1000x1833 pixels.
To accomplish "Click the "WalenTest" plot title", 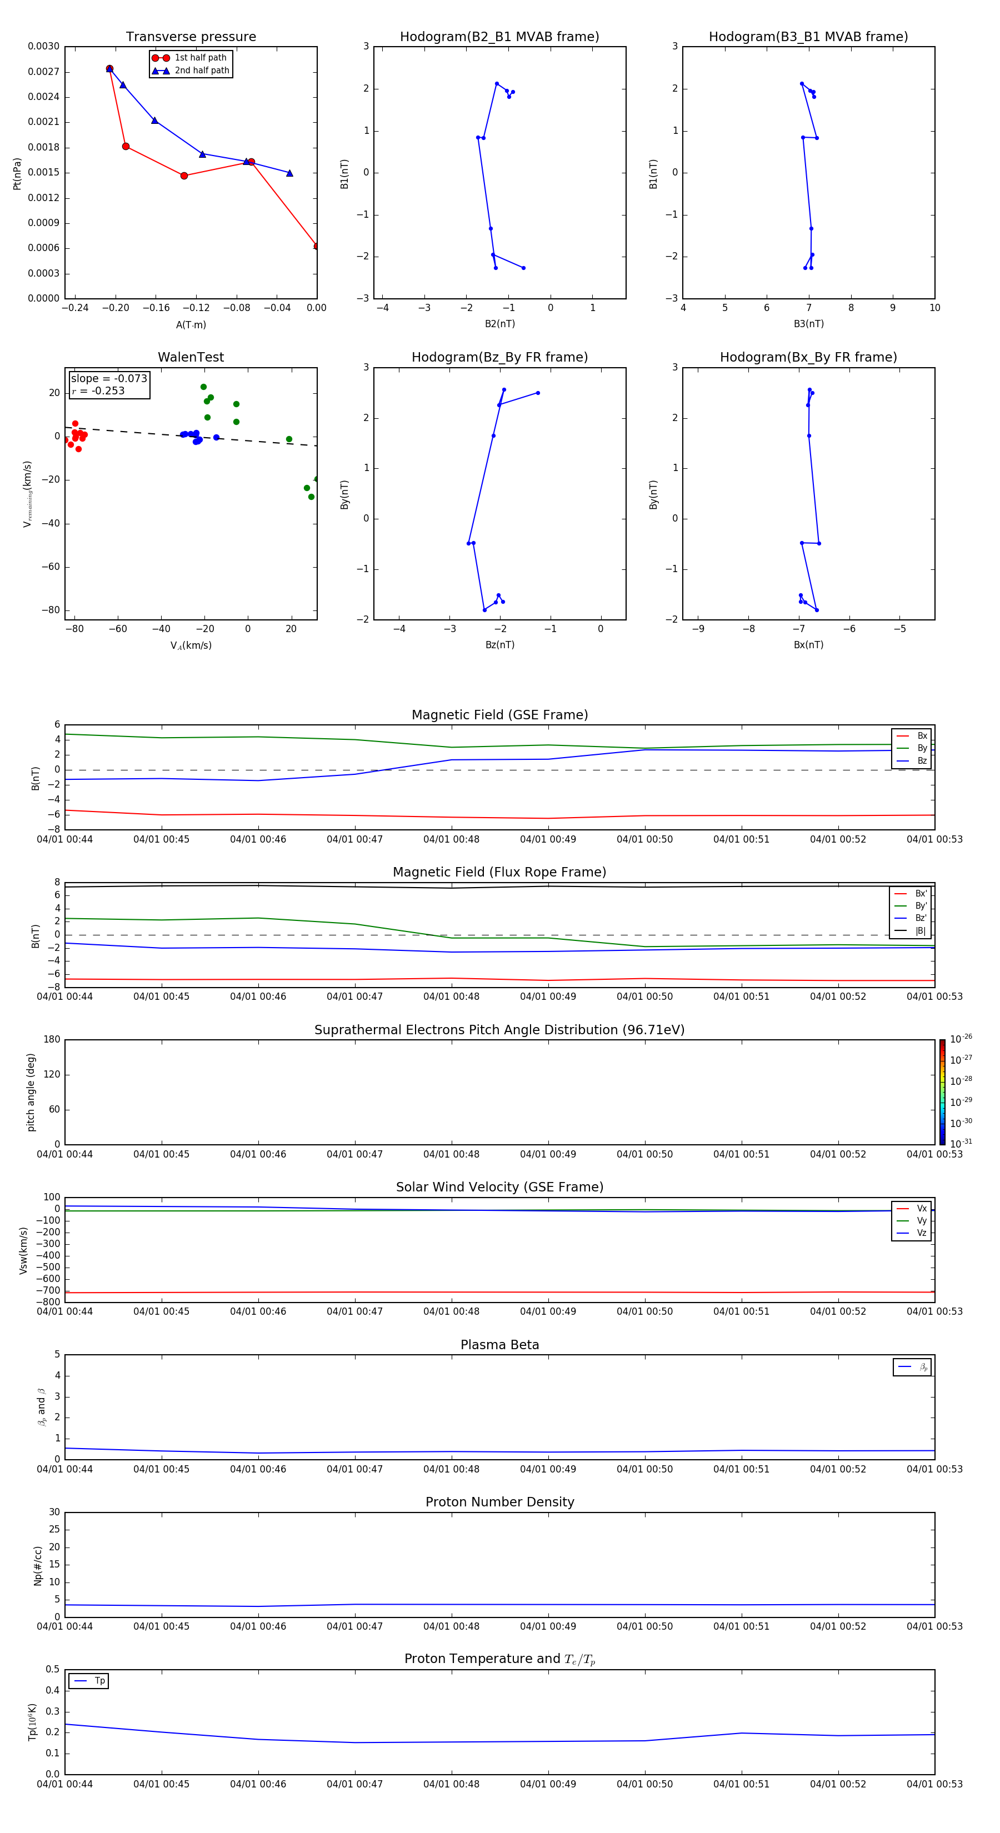I will tap(191, 357).
